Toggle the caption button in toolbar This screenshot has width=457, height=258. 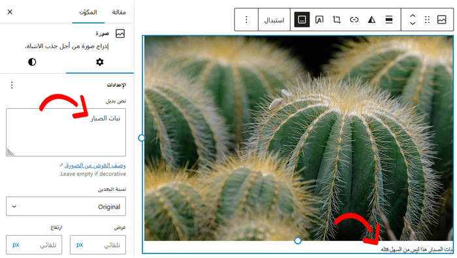coord(302,20)
